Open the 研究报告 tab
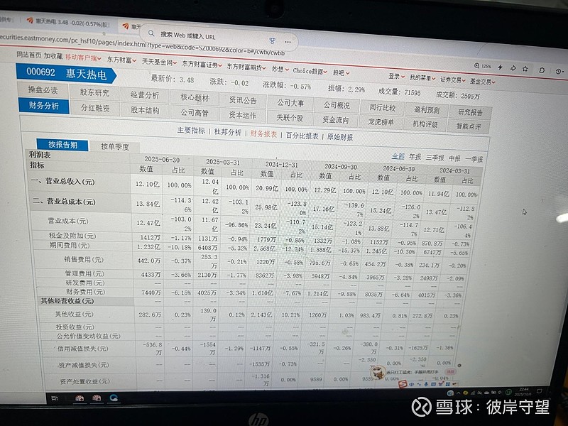 [471, 113]
